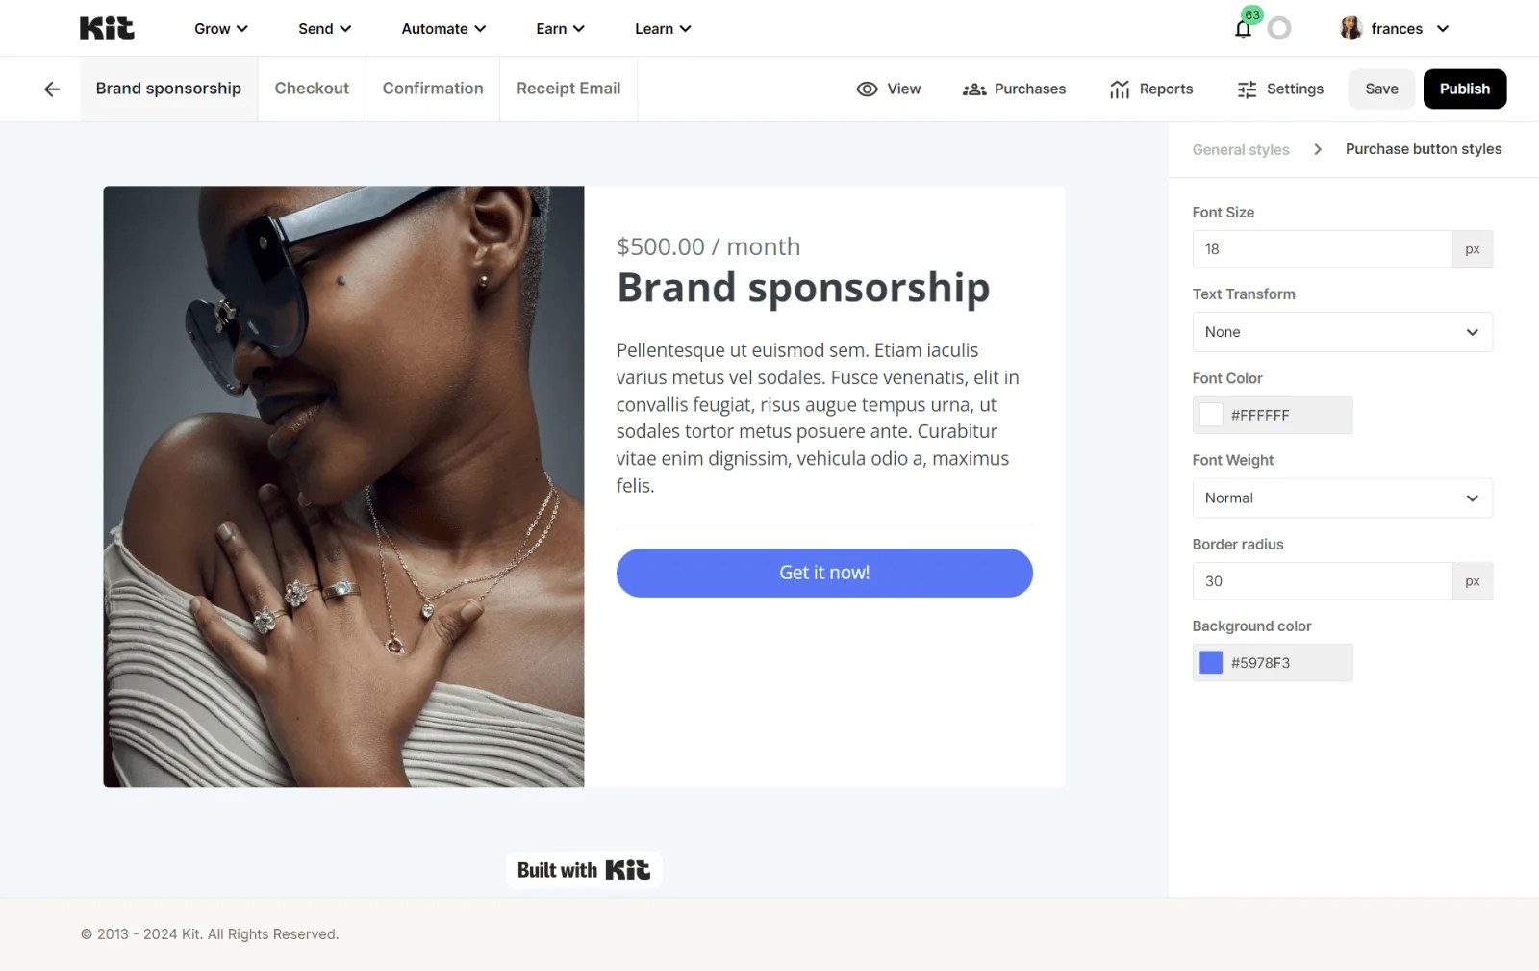Click the Save button

(1381, 89)
